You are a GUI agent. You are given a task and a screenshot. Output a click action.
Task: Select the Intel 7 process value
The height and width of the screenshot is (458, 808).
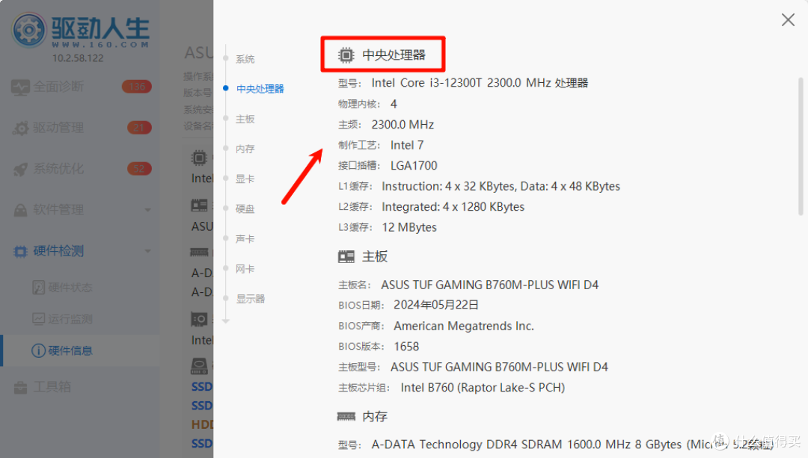click(x=407, y=145)
